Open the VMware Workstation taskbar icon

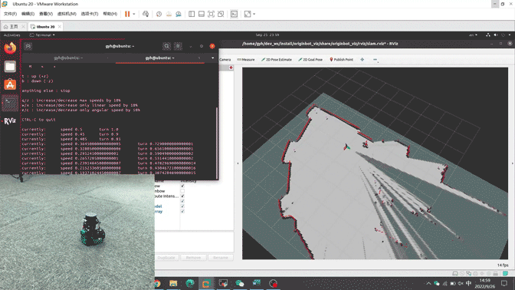tap(206, 283)
